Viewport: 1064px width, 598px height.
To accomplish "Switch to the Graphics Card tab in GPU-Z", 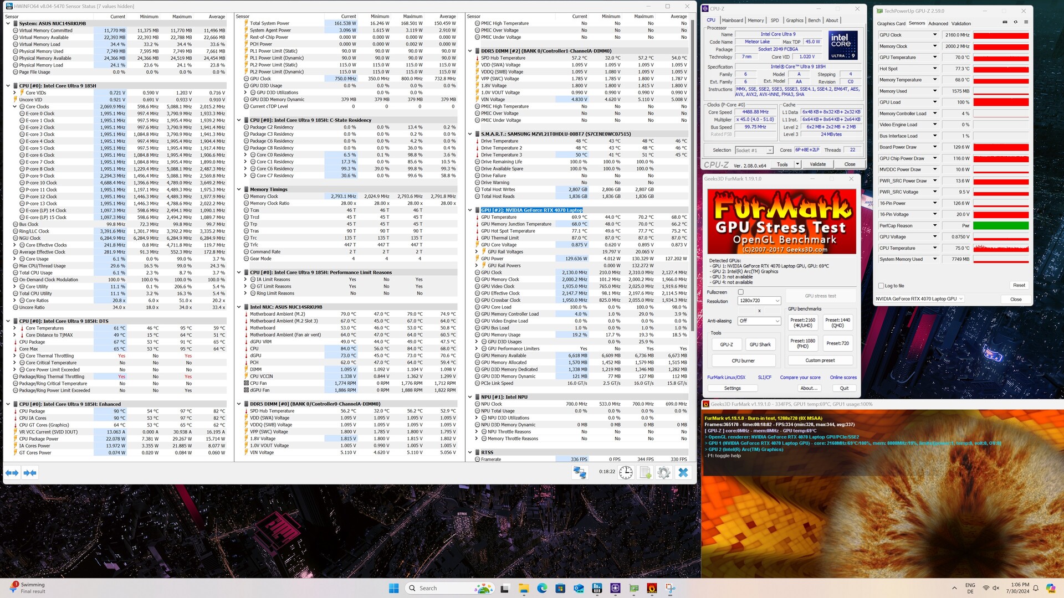I will [x=891, y=24].
